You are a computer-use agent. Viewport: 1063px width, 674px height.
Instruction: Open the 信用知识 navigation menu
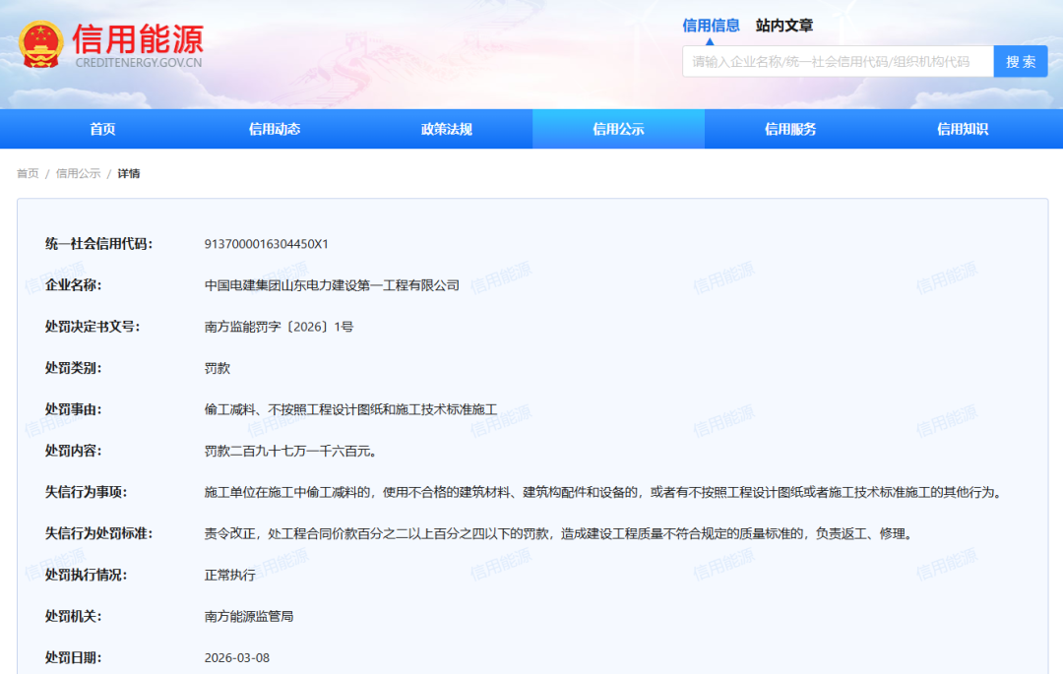[961, 128]
